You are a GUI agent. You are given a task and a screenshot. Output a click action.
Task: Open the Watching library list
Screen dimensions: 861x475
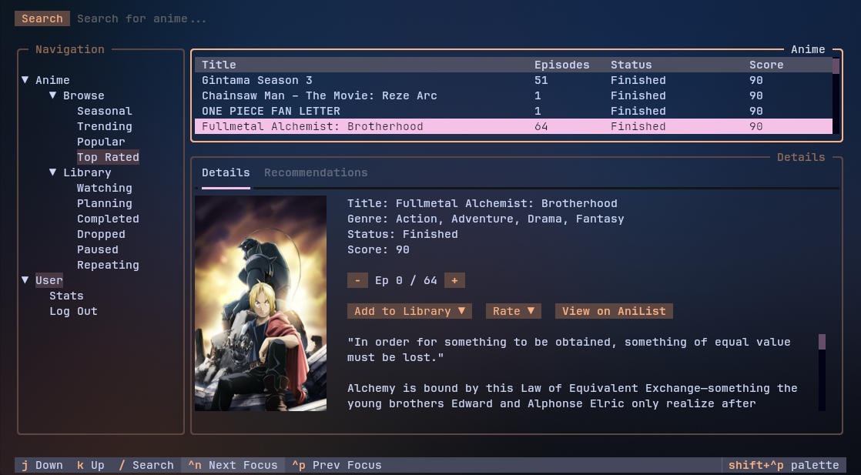pyautogui.click(x=104, y=188)
